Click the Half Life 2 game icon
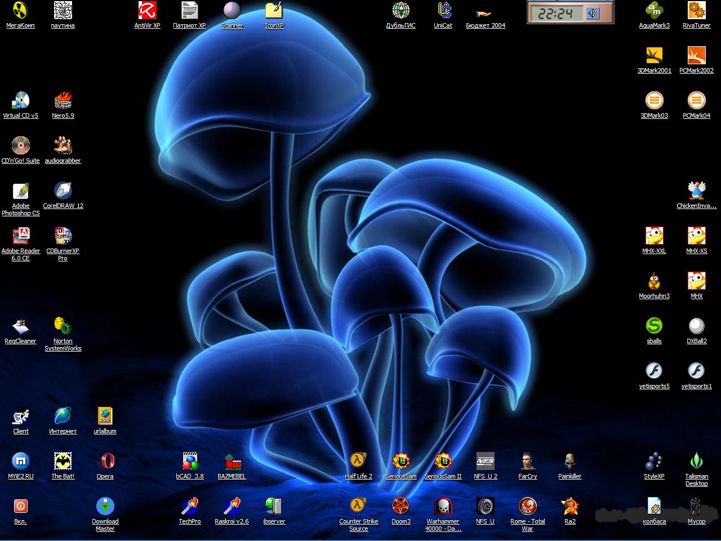721x541 pixels. coord(358,461)
